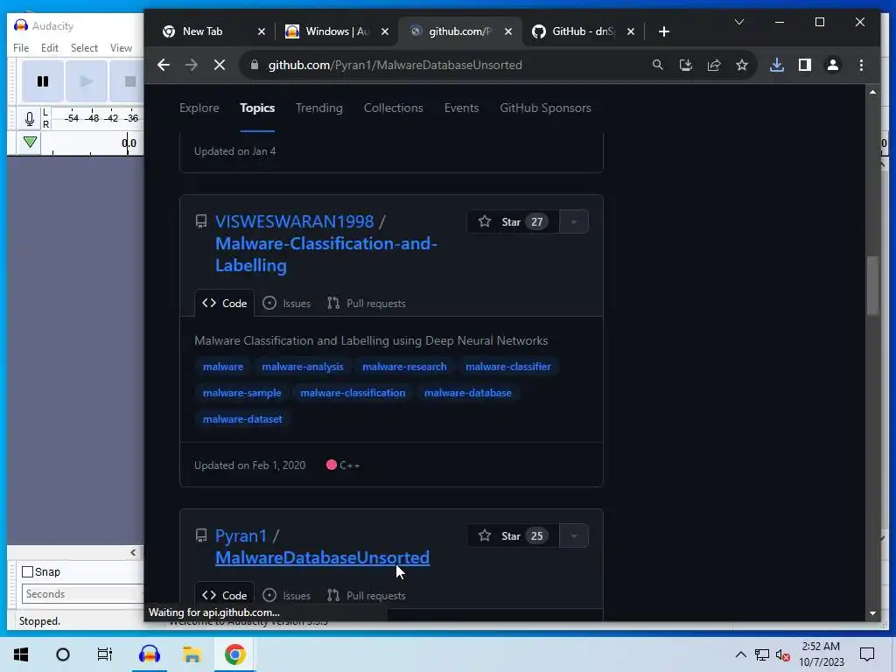Open the Chrome three-dot menu
This screenshot has height=672, width=896.
(x=861, y=65)
